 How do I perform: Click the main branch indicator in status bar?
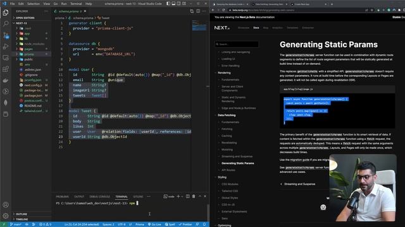16,224
